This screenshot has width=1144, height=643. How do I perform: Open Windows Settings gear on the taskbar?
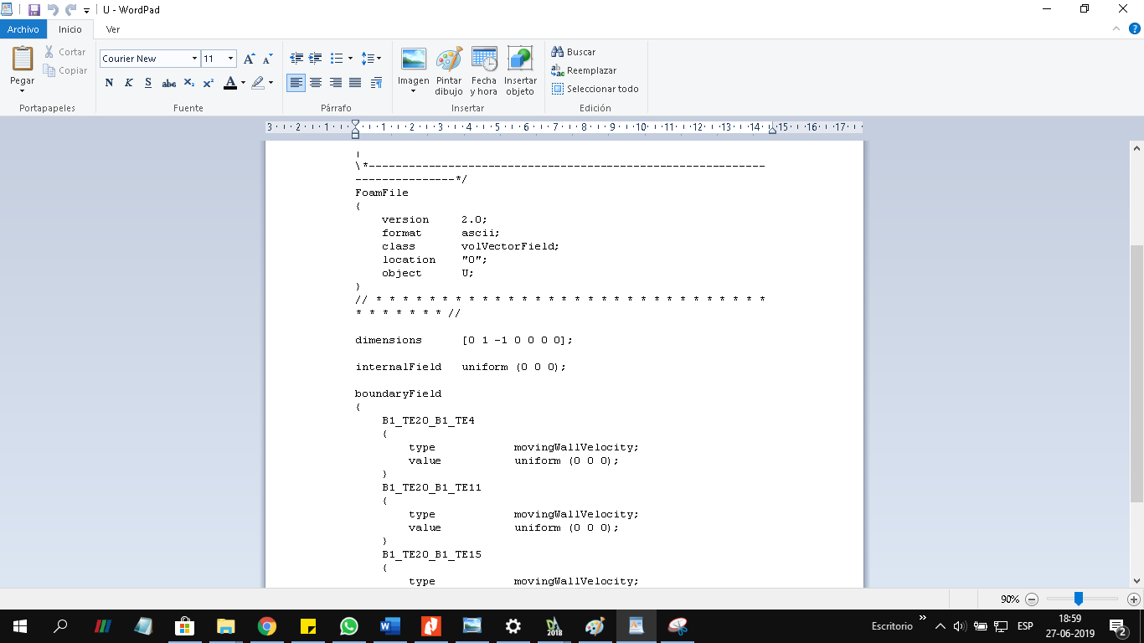point(513,625)
